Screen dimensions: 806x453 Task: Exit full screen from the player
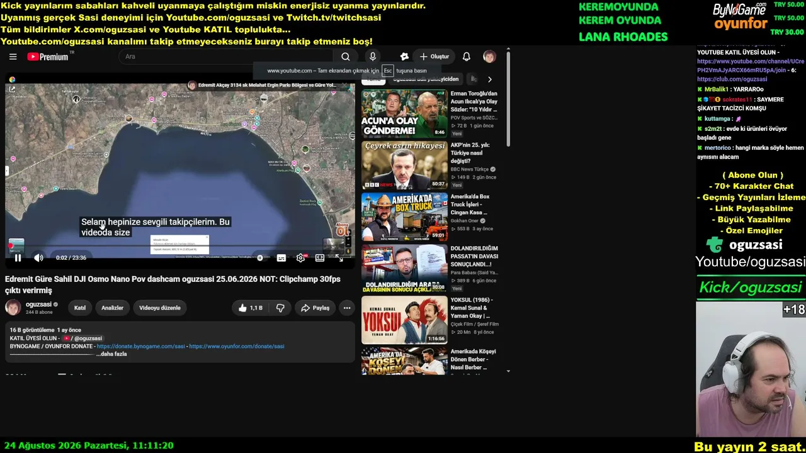[x=340, y=257]
